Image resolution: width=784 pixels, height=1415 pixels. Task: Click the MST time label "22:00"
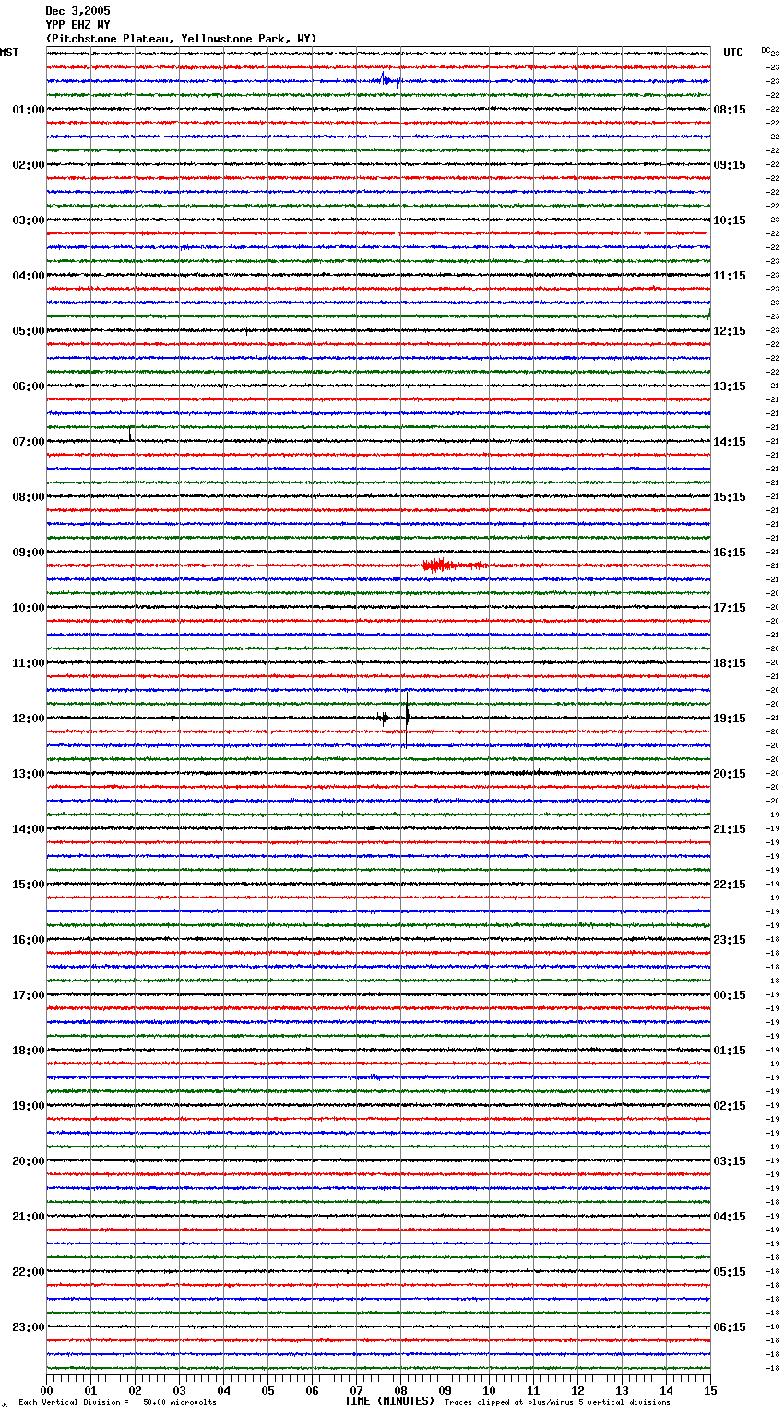pos(29,1272)
